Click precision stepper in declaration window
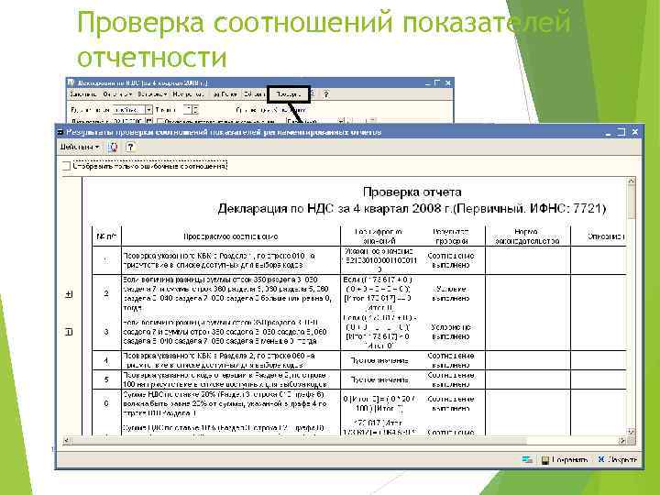This screenshot has height=495, width=660. (x=195, y=110)
